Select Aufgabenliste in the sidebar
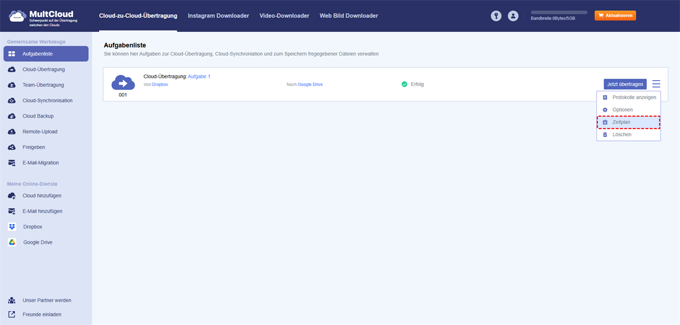 pyautogui.click(x=46, y=54)
